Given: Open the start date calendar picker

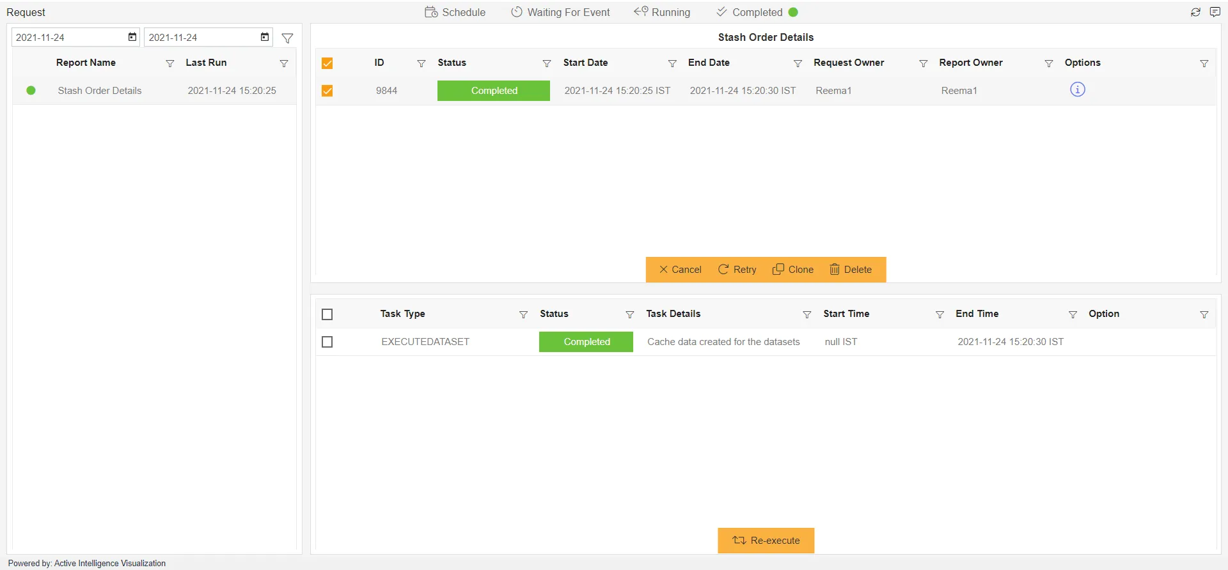Looking at the screenshot, I should (x=132, y=37).
